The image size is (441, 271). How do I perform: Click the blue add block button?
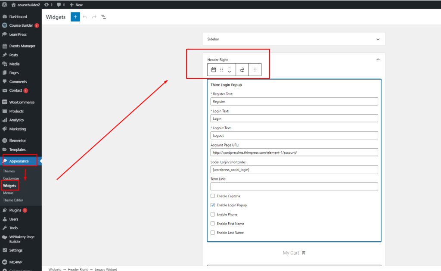[75, 17]
